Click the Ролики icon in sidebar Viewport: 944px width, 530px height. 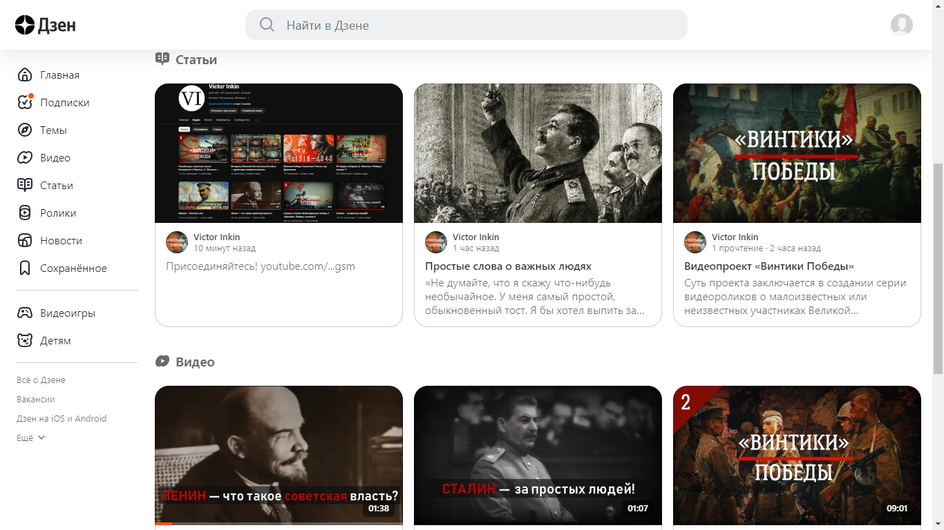(x=25, y=213)
